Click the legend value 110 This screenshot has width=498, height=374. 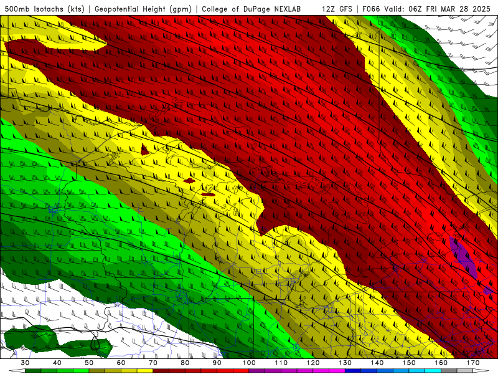click(281, 363)
